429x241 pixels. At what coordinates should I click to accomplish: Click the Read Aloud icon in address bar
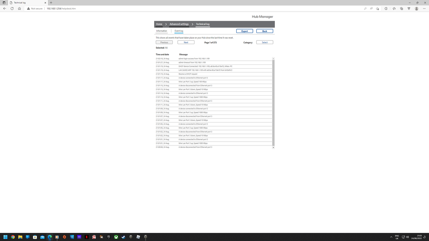pyautogui.click(x=371, y=9)
